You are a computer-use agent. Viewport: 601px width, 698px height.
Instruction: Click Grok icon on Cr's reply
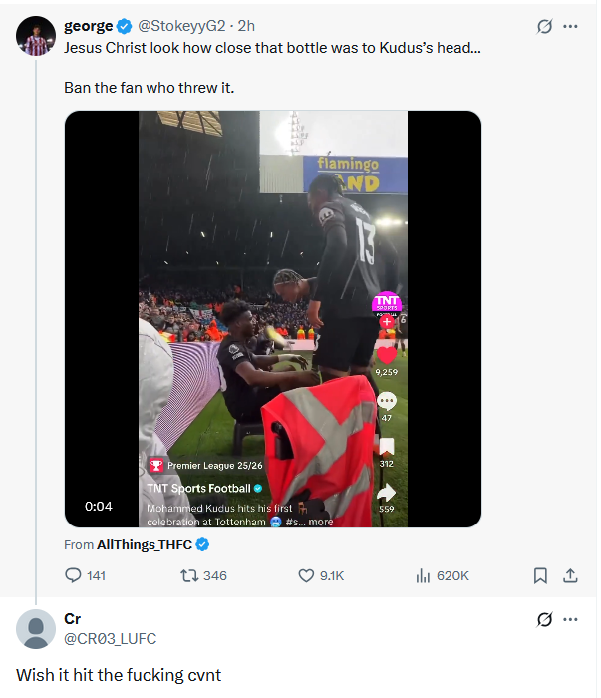point(544,619)
